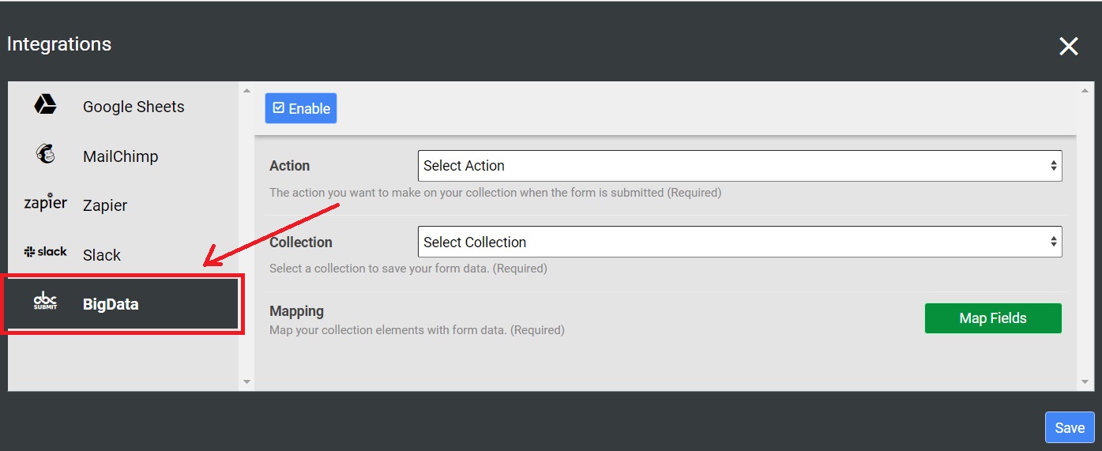Image resolution: width=1102 pixels, height=451 pixels.
Task: Select the BigData integration label
Action: point(111,304)
